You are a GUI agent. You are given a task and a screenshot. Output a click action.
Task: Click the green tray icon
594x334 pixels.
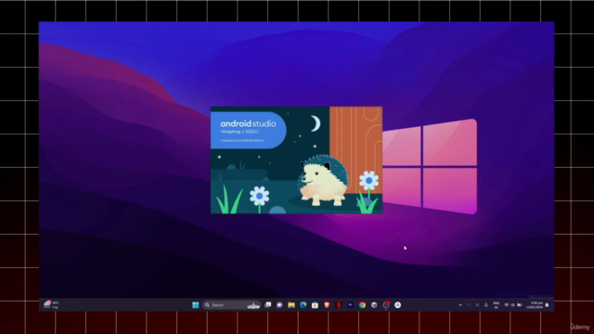point(477,305)
